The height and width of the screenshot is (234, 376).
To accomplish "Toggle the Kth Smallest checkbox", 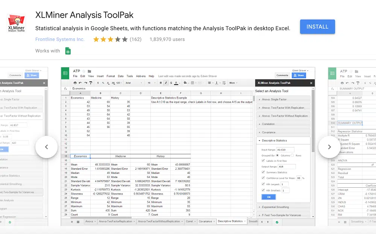I will (x=263, y=190).
